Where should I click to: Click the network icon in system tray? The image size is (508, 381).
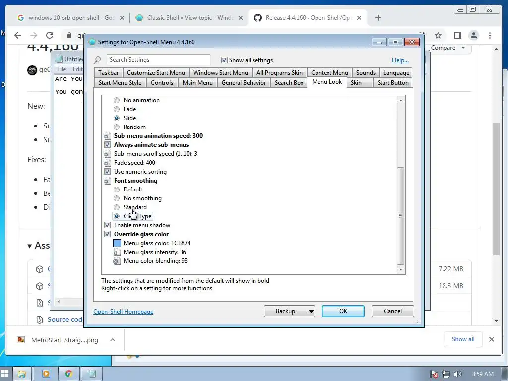coord(446,374)
